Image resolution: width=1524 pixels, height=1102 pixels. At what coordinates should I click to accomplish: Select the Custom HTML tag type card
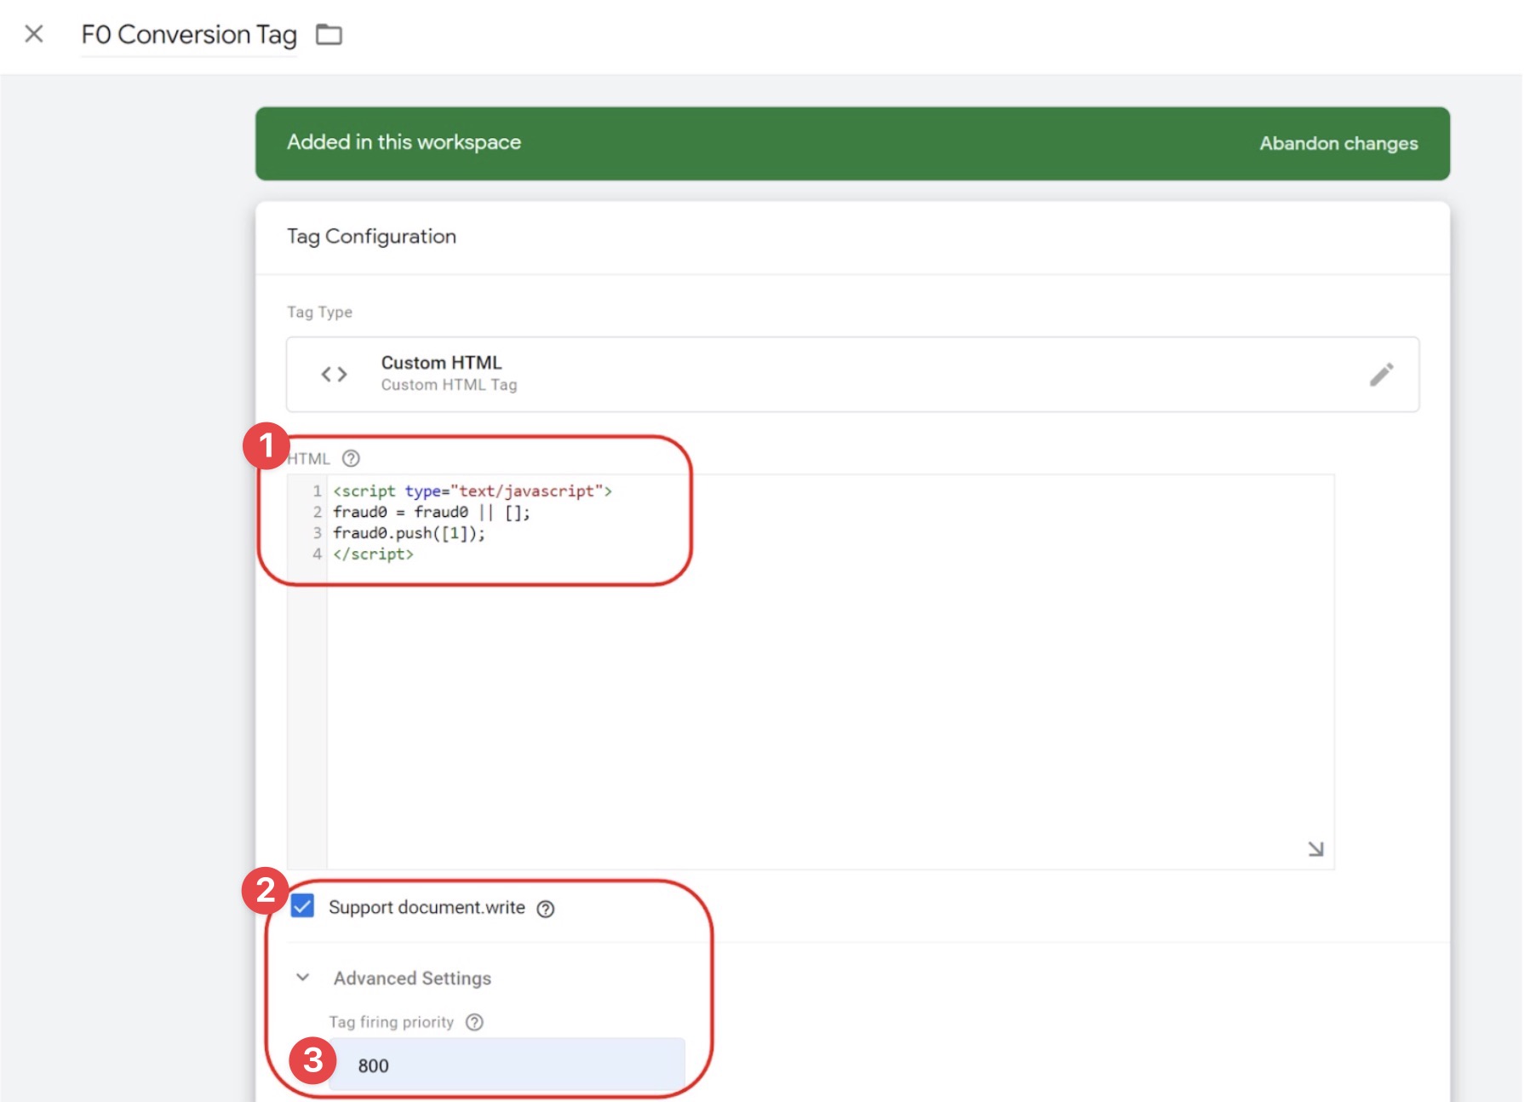pos(851,373)
